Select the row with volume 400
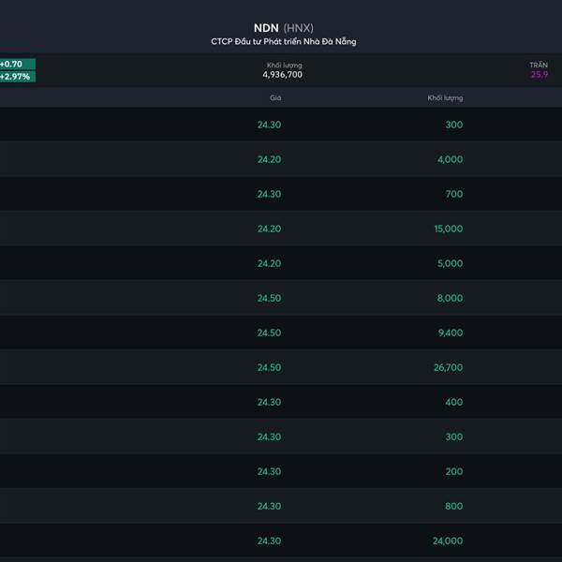The height and width of the screenshot is (562, 562). [281, 402]
